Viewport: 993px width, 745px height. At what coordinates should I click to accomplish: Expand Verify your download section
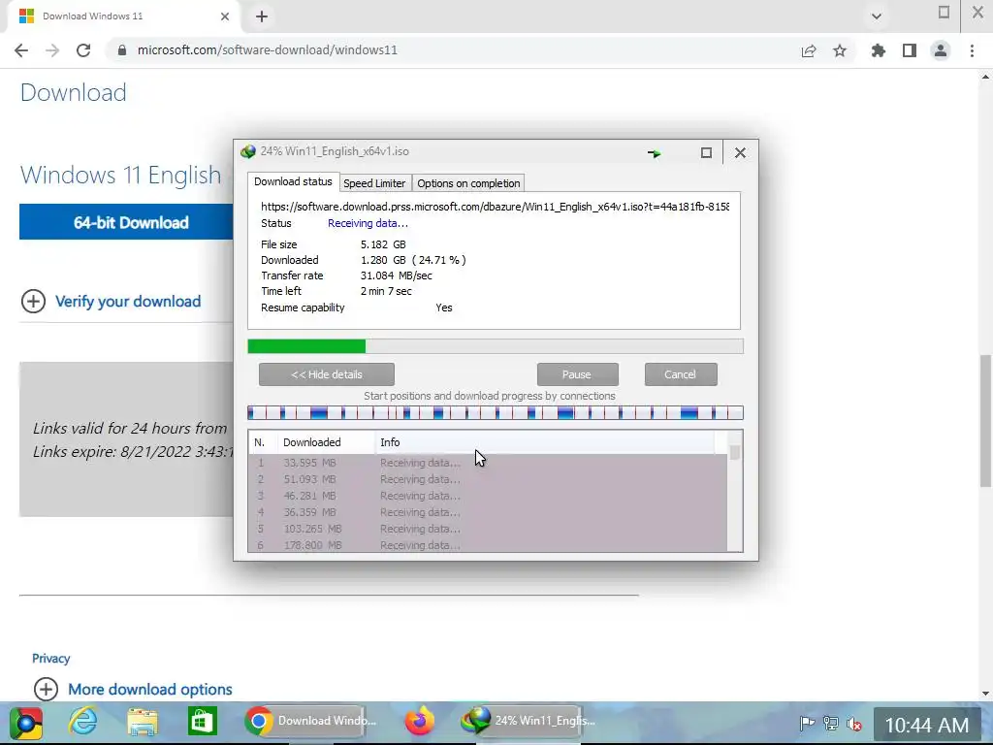(112, 301)
